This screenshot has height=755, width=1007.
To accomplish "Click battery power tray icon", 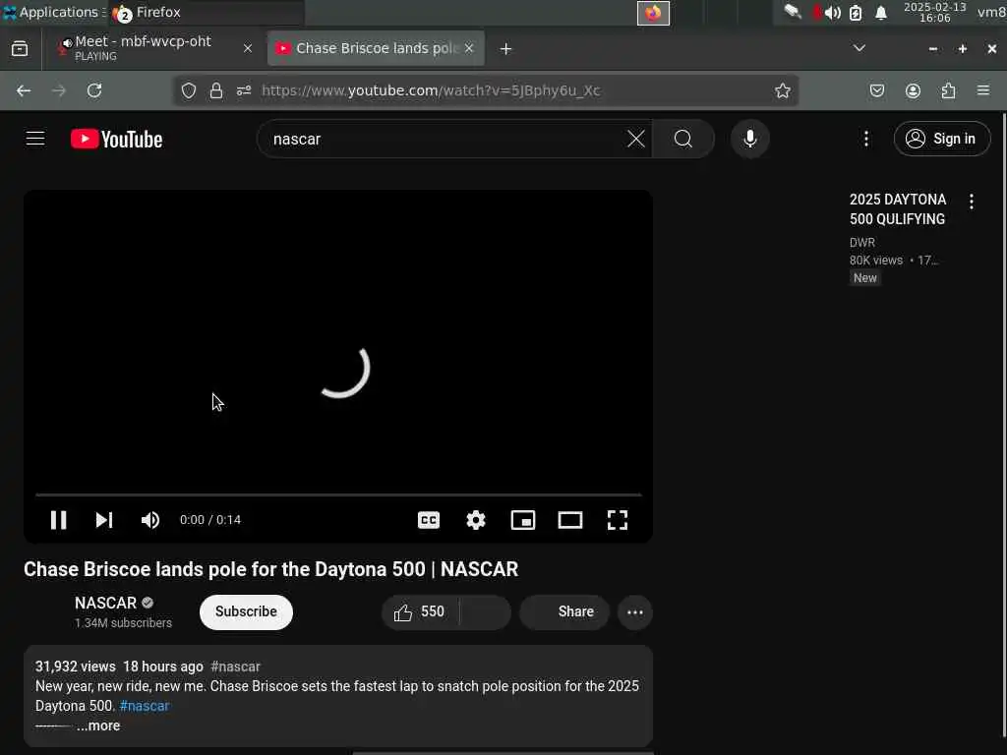I will tap(856, 13).
